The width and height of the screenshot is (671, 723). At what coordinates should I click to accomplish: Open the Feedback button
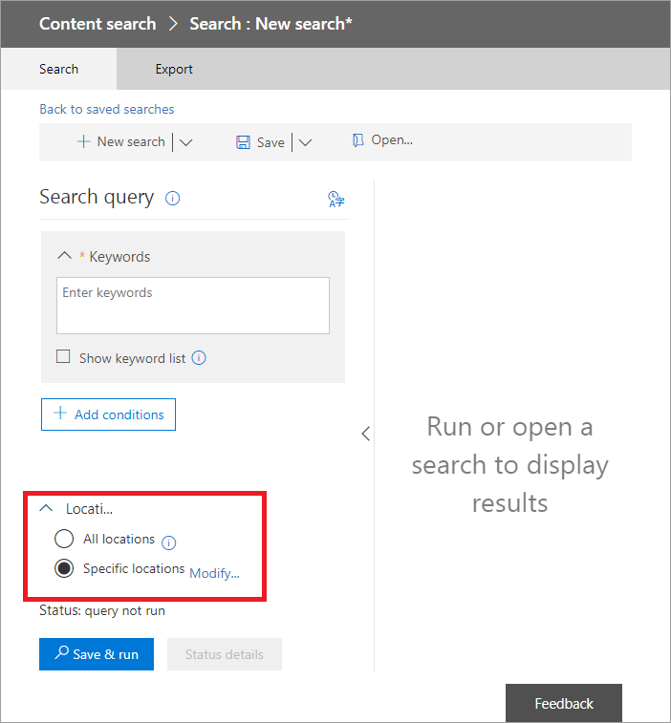pyautogui.click(x=564, y=703)
